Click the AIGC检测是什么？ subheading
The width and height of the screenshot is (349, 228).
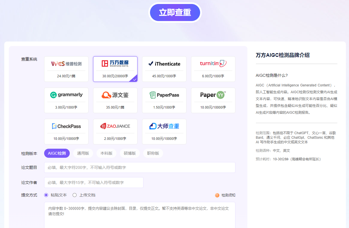click(272, 75)
